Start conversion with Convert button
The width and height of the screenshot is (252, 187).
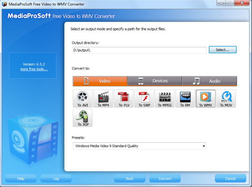click(165, 178)
